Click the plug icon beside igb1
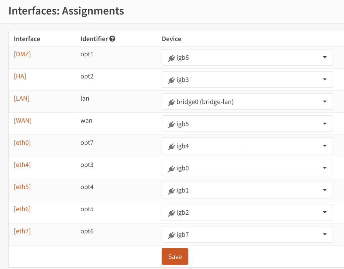This screenshot has width=344, height=269. [x=172, y=191]
